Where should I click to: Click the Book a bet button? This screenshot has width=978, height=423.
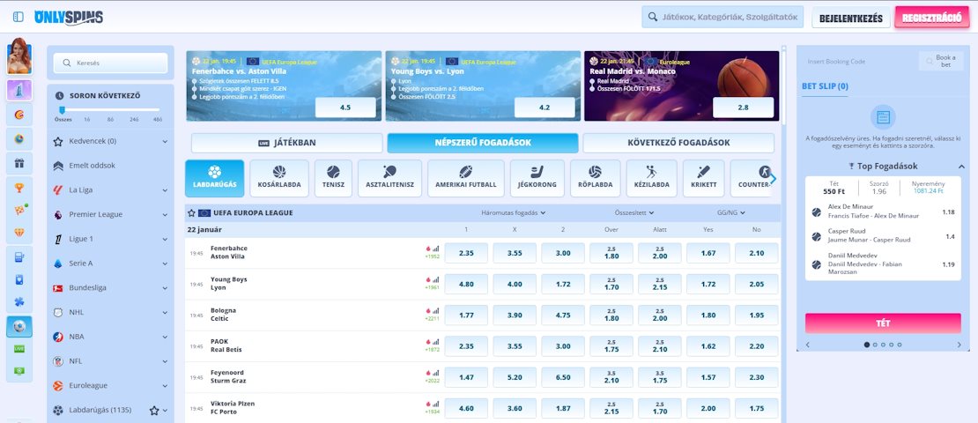941,61
